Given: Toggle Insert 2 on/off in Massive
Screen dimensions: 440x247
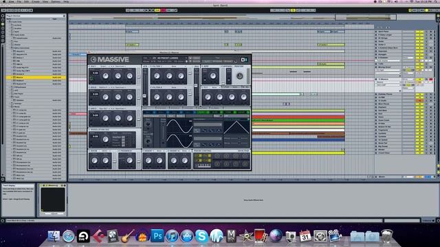Looking at the screenshot, I should [x=168, y=151].
